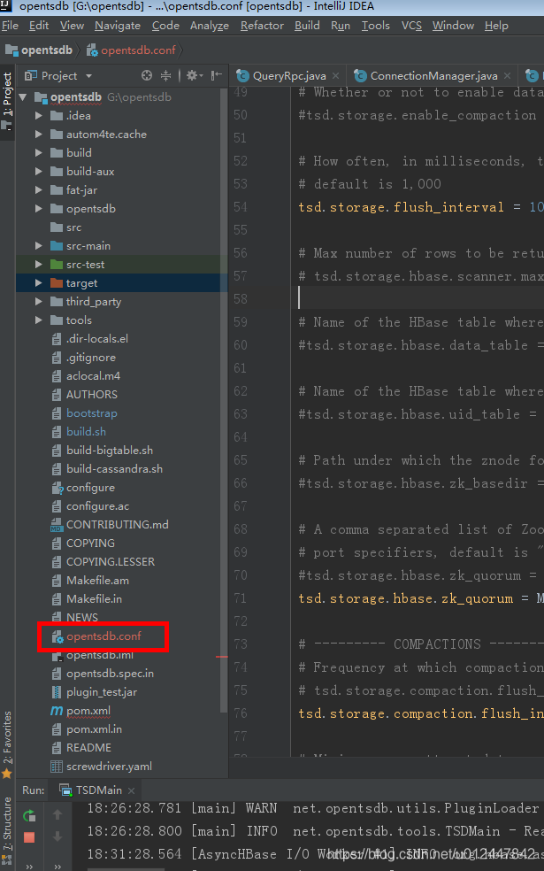Close the ConnectionManager.java tab
The height and width of the screenshot is (871, 544).
[508, 75]
